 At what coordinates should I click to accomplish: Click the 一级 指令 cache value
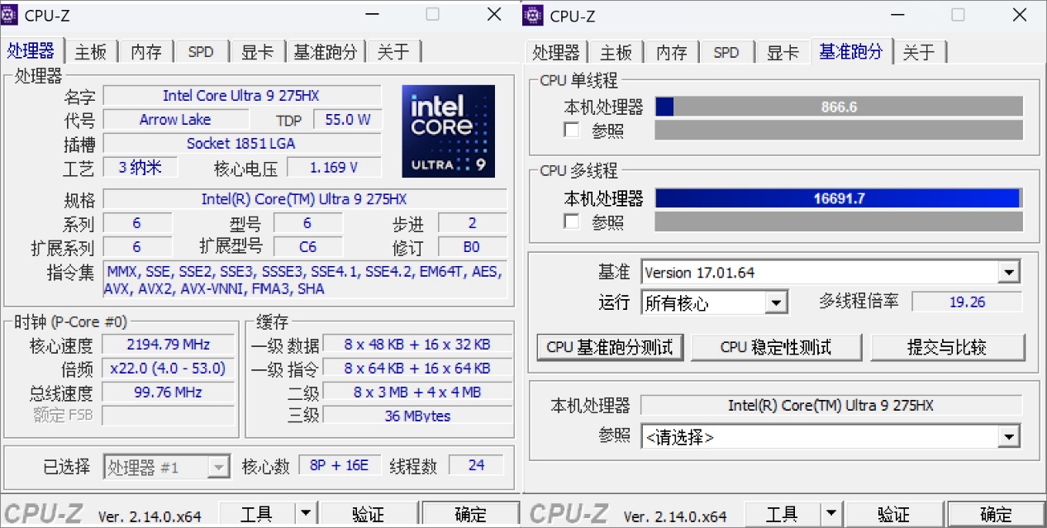point(417,369)
